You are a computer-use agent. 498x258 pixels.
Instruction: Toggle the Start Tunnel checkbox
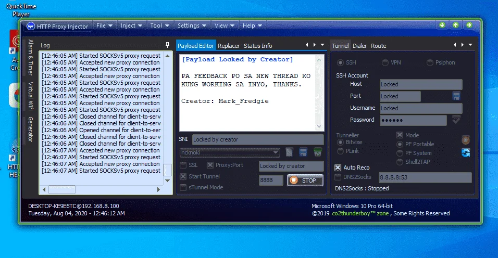tap(183, 176)
